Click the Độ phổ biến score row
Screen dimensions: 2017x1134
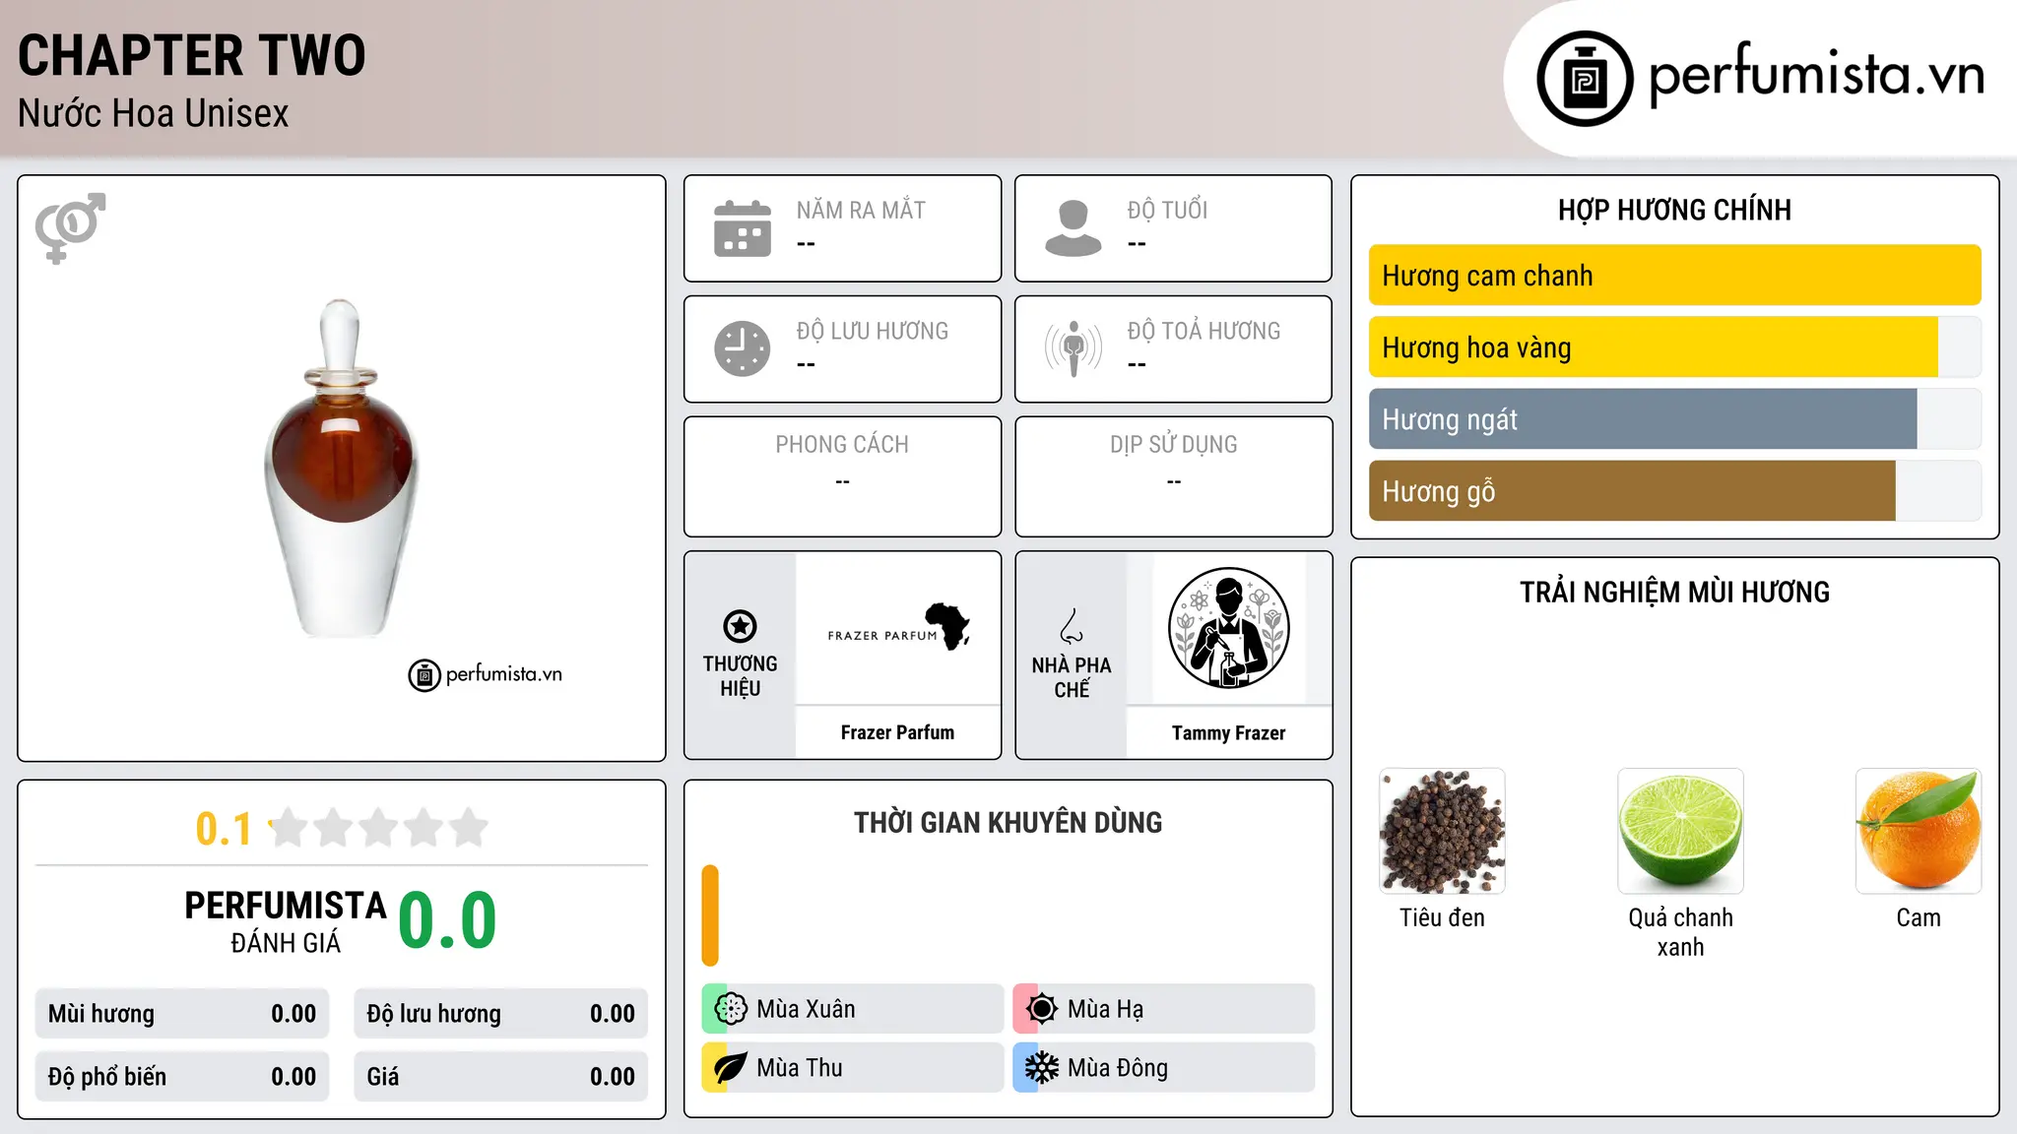[182, 1077]
